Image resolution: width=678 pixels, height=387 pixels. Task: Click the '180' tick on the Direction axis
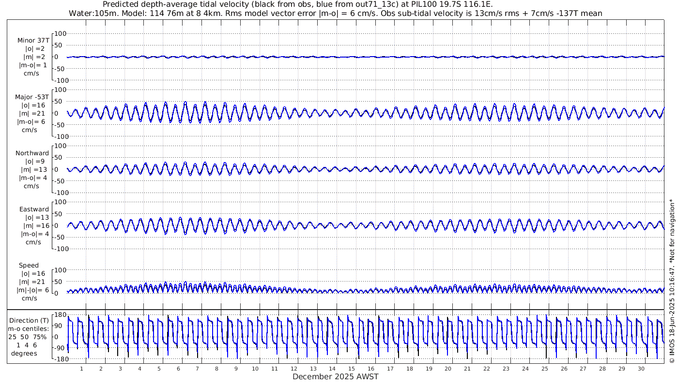tap(59, 315)
